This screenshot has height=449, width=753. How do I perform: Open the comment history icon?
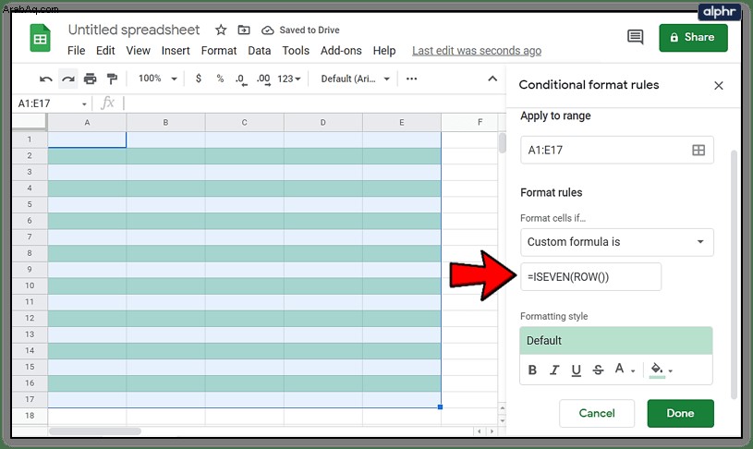pos(636,37)
